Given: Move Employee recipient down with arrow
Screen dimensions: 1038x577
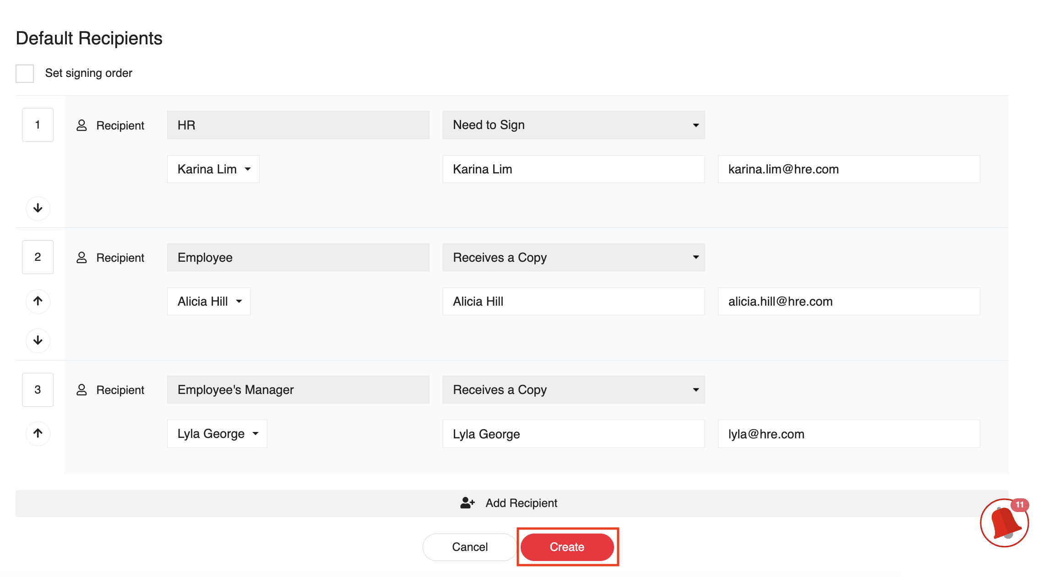Looking at the screenshot, I should 38,340.
